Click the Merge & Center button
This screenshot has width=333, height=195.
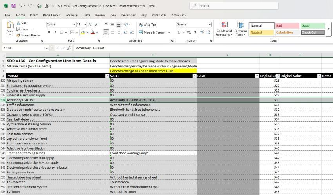152,32
